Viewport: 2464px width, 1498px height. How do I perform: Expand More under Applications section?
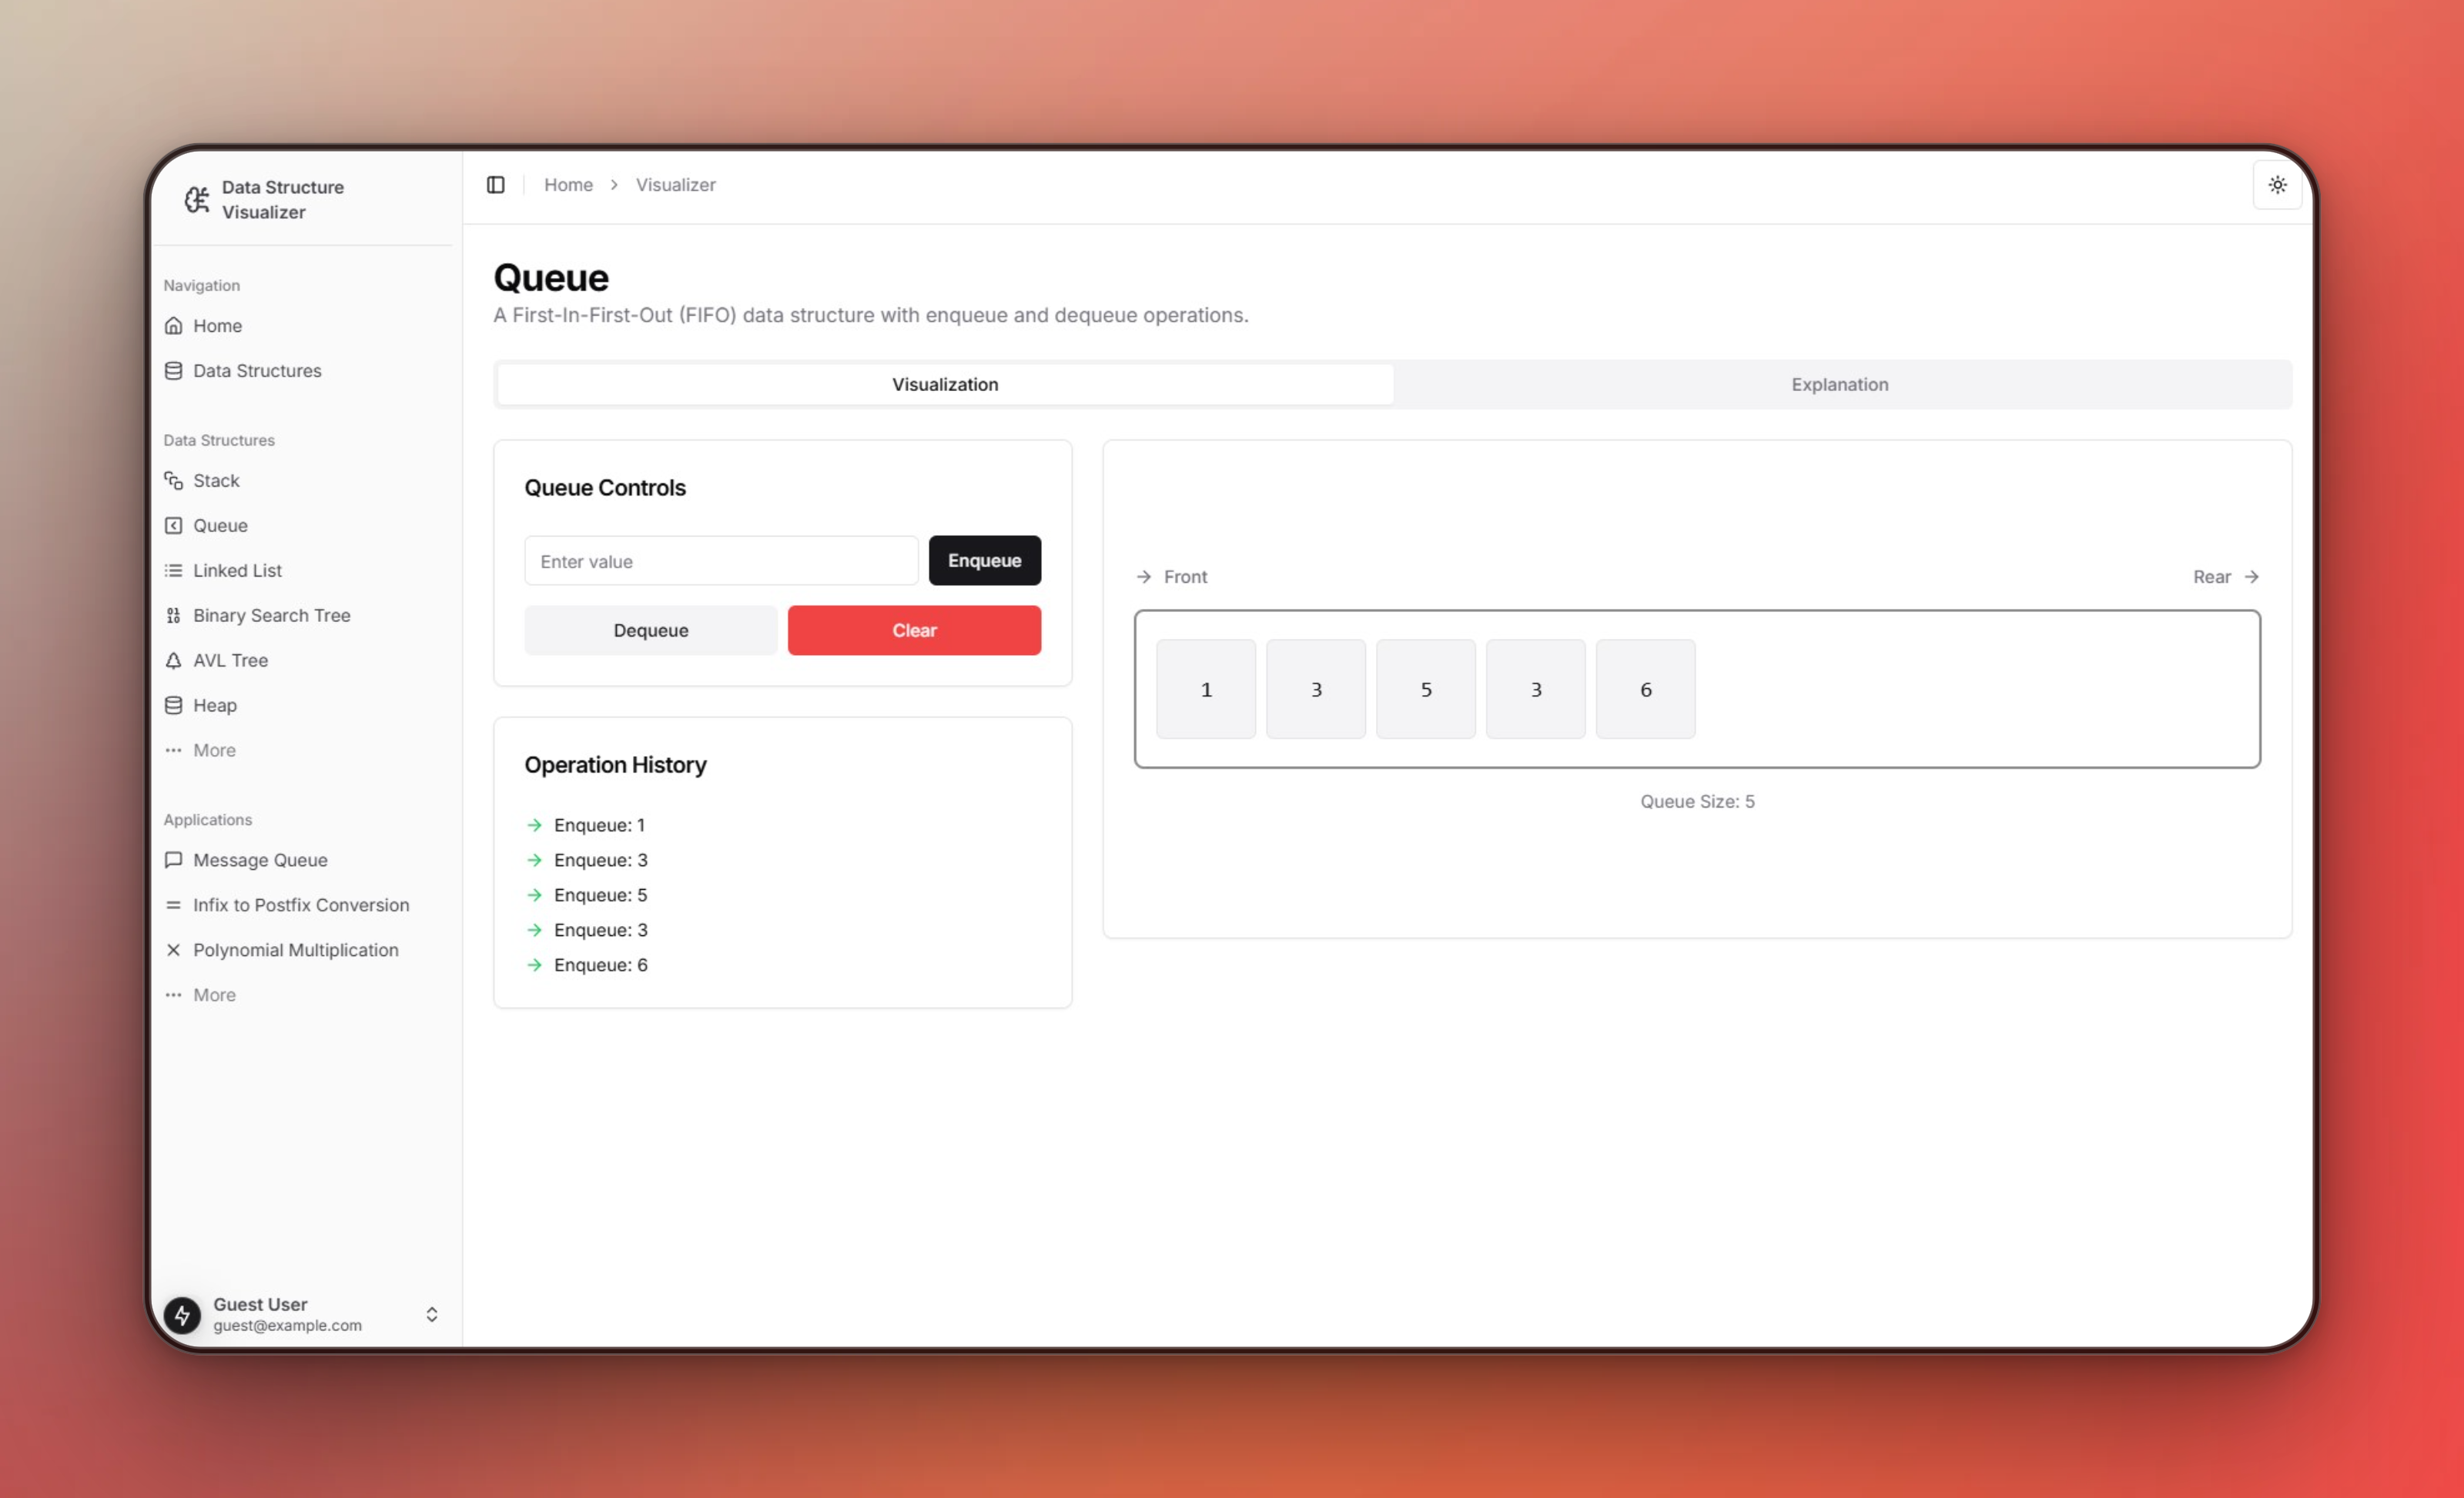[x=214, y=995]
